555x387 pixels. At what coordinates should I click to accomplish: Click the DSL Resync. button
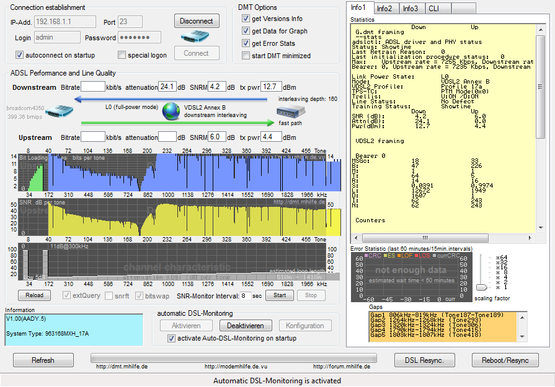pos(424,360)
